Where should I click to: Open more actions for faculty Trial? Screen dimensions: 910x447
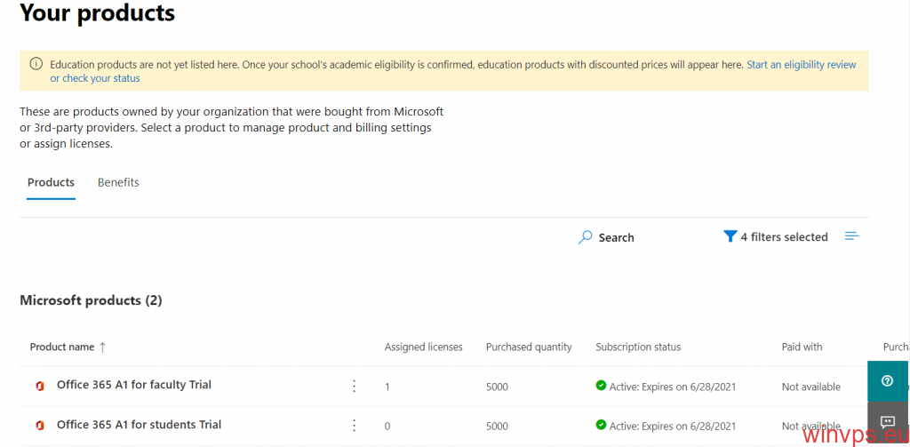(354, 386)
